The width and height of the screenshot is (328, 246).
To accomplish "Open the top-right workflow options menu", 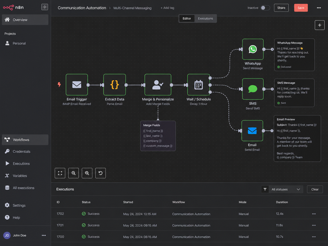I will pos(319,8).
